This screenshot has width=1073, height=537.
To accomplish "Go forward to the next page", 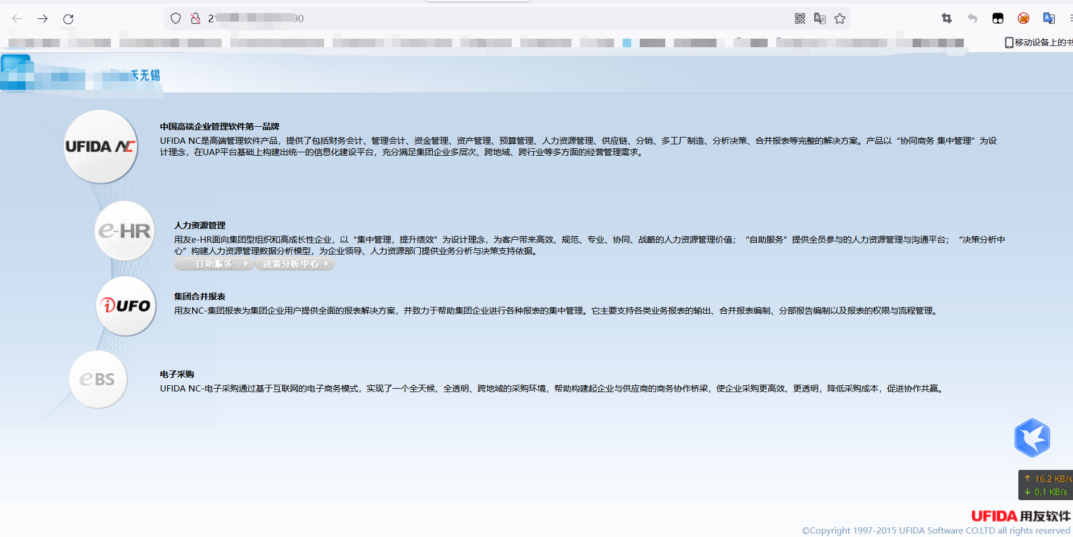I will point(43,19).
